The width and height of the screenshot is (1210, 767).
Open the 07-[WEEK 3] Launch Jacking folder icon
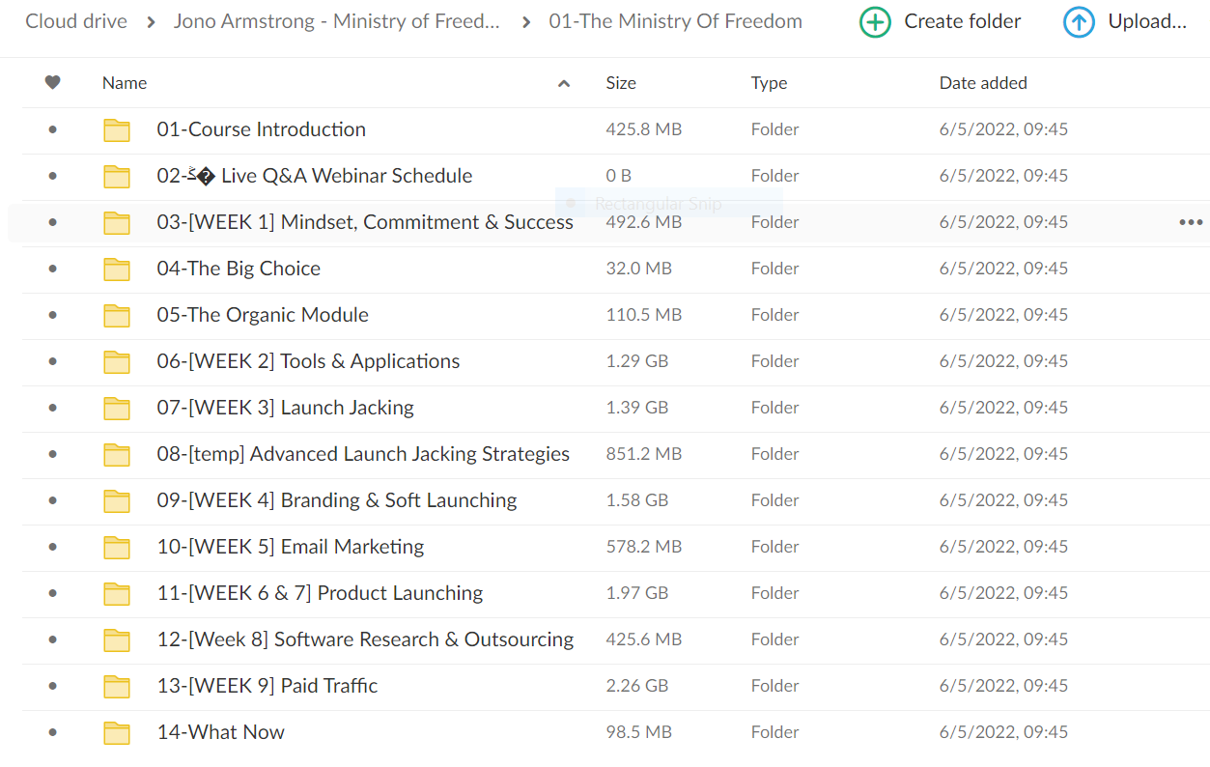(117, 408)
